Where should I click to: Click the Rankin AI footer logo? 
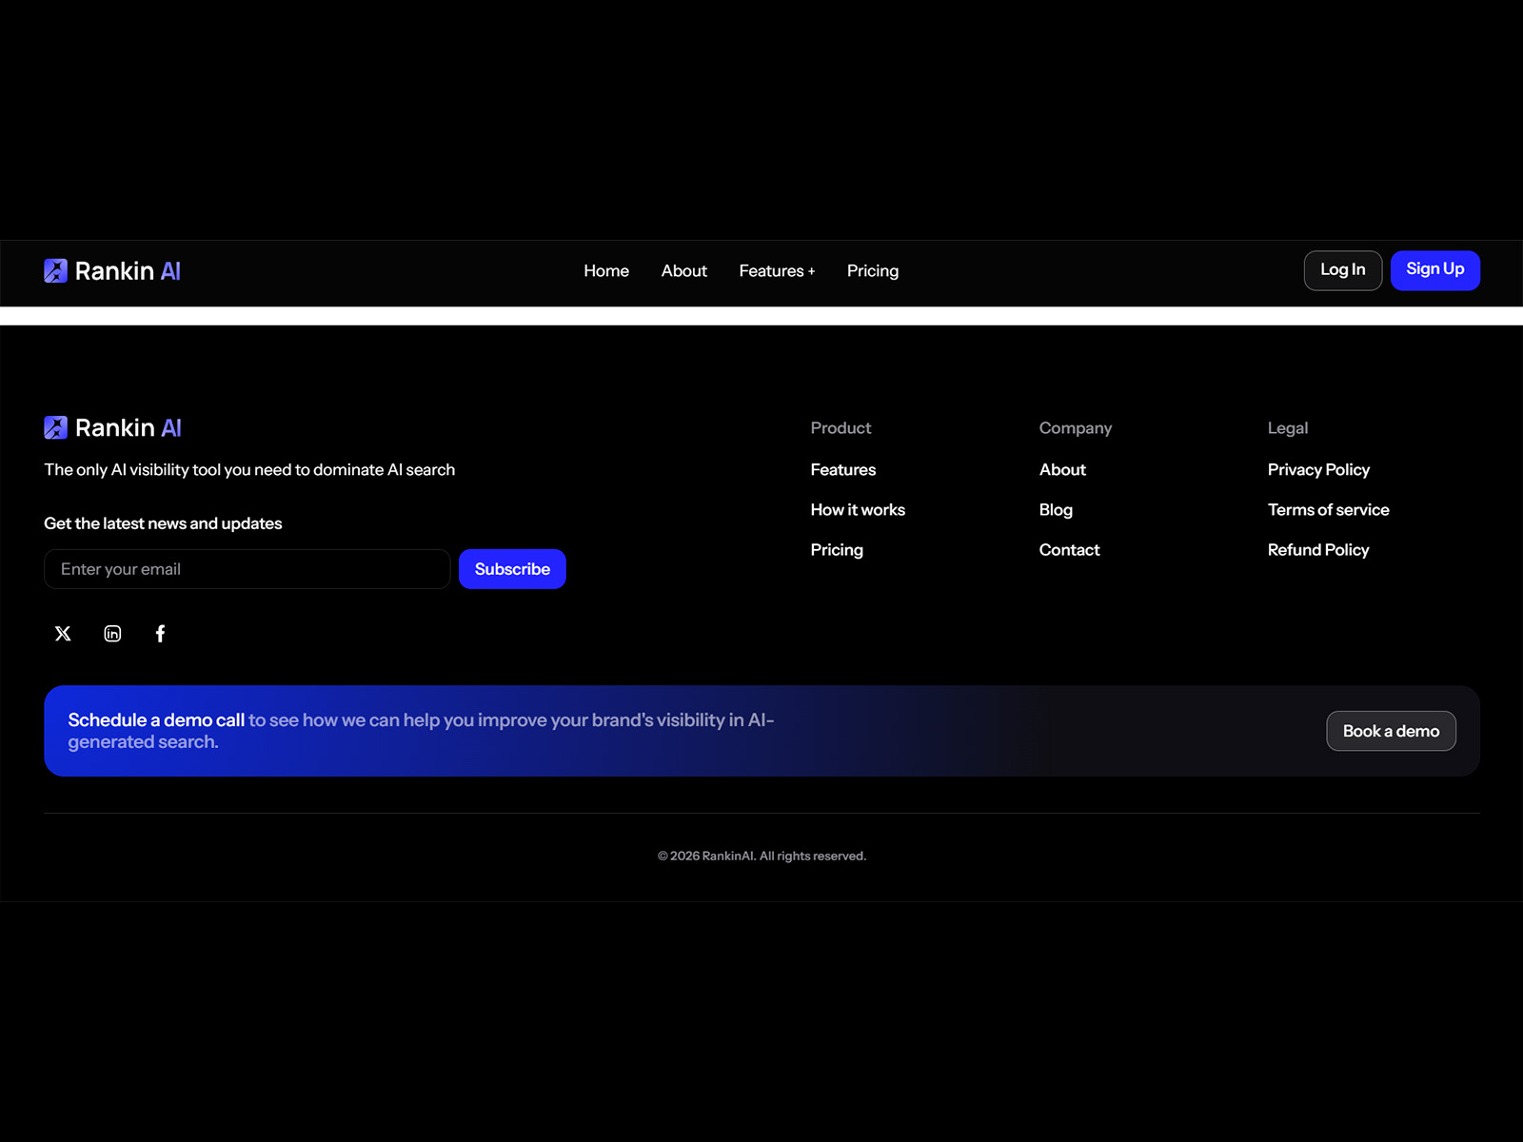pyautogui.click(x=112, y=428)
